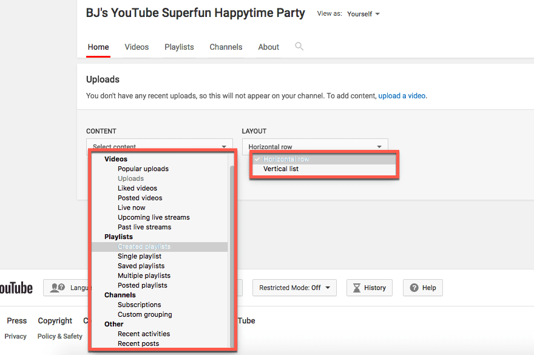Click the YouTube logo in the footer
Screen dimensions: 534x355
tap(15, 288)
